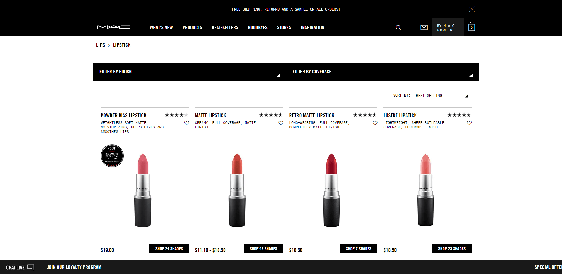
Task: Open the Stores menu
Action: [284, 27]
